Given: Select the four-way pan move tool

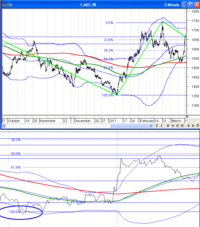Looking at the screenshot, I should pyautogui.click(x=172, y=126).
